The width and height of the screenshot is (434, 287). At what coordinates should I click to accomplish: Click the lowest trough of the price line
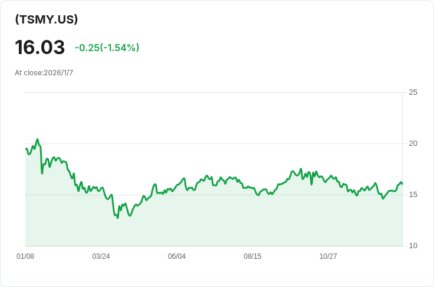[117, 218]
